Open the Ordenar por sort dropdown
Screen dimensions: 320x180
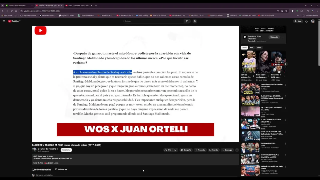tap(61, 169)
